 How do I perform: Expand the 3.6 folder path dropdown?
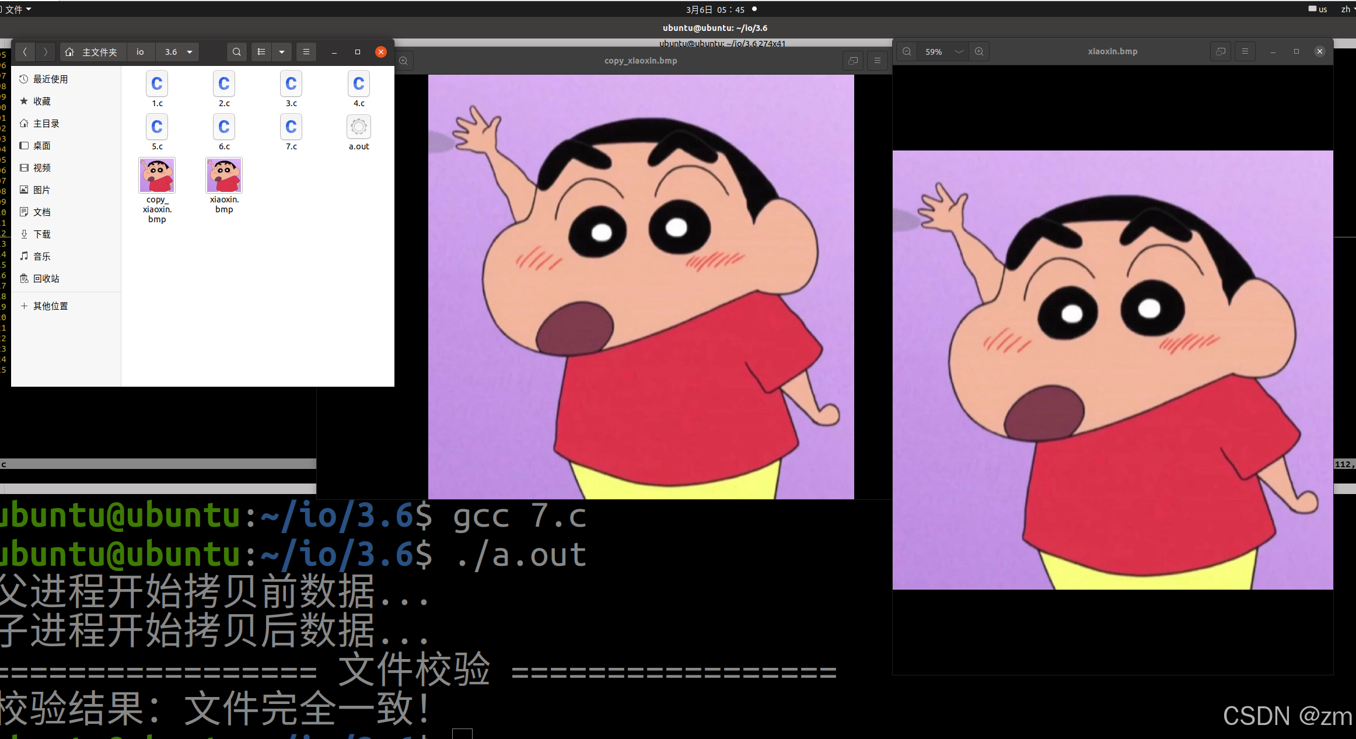tap(190, 52)
